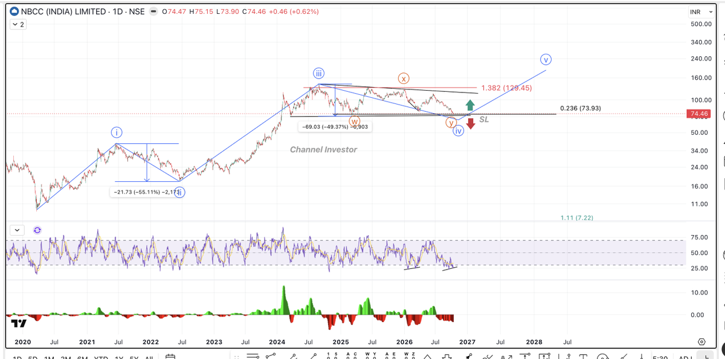
Task: Expand the RSI pane legend chevron
Action: pyautogui.click(x=18, y=230)
